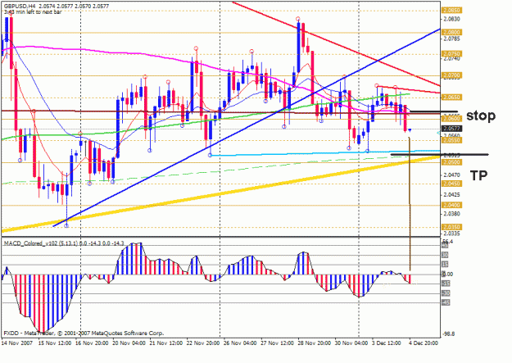Click the 27 Nov 12:00 time label
The width and height of the screenshot is (512, 363).
point(277,343)
